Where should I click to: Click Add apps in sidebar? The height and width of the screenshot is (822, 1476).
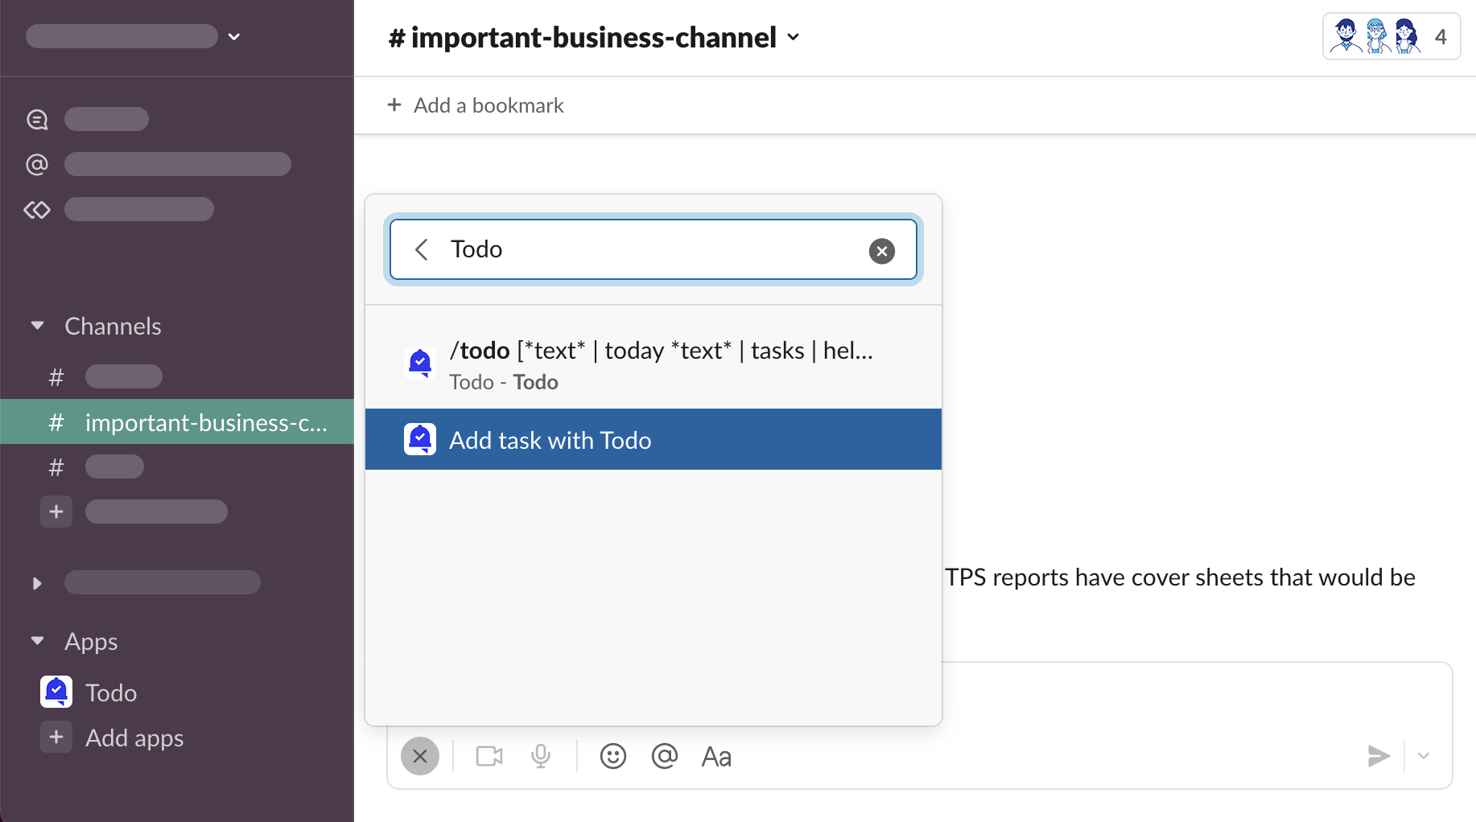pyautogui.click(x=134, y=738)
